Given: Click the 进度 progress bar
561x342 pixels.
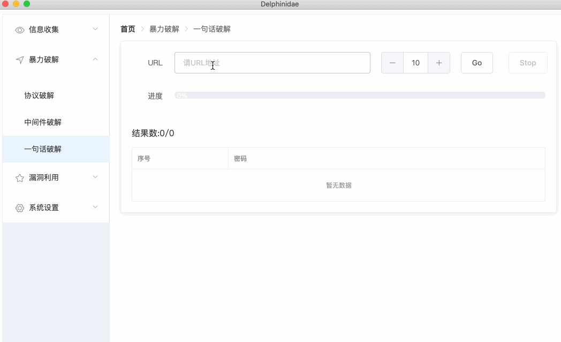Looking at the screenshot, I should tap(360, 95).
